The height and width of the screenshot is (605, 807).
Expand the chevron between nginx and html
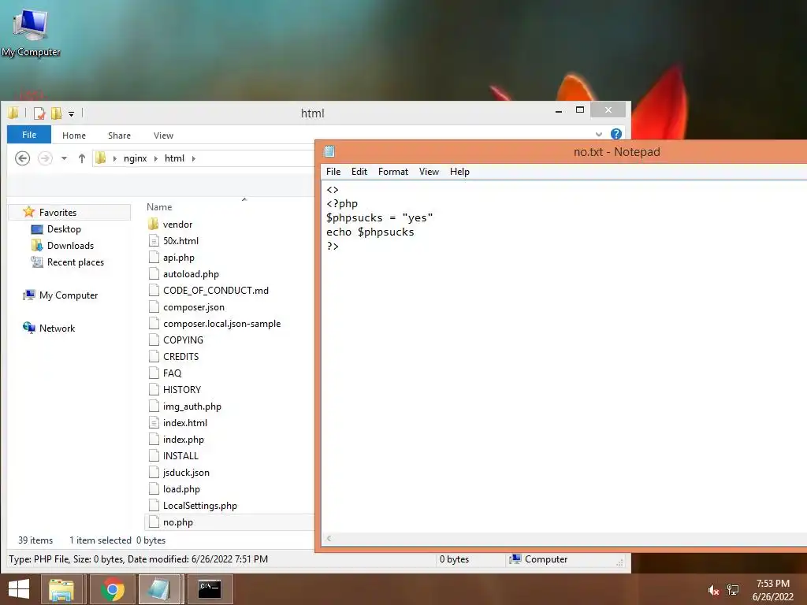point(155,158)
